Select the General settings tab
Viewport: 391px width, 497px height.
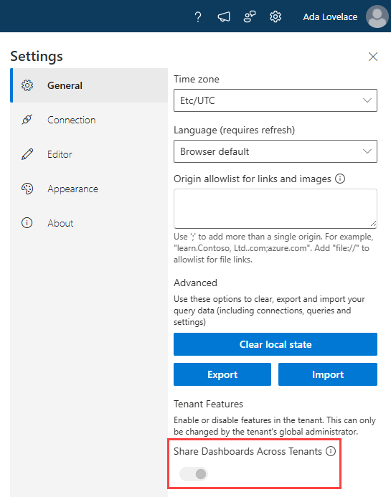(89, 85)
